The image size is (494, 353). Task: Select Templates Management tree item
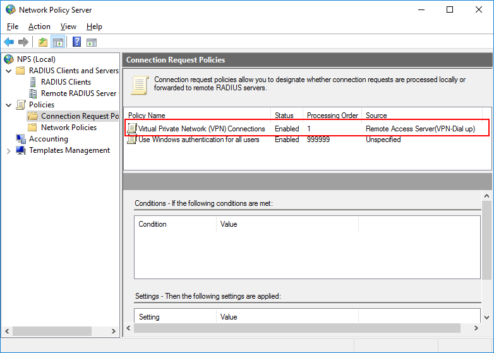pos(69,150)
